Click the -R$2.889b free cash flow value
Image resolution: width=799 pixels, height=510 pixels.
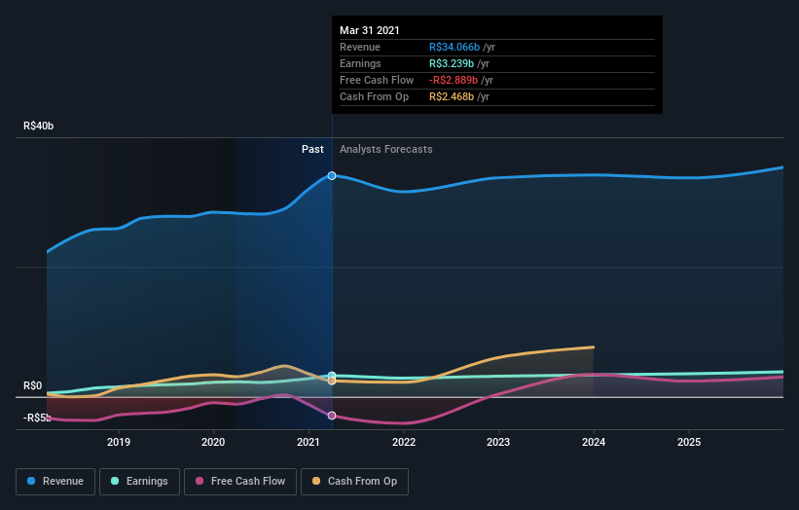pyautogui.click(x=454, y=80)
